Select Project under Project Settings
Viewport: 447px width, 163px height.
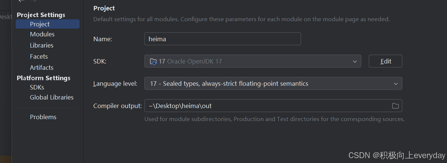[40, 24]
